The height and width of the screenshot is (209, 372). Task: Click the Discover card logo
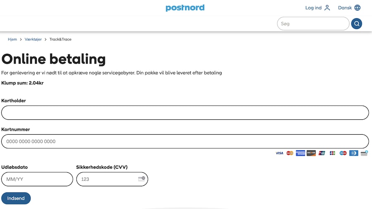tap(311, 153)
